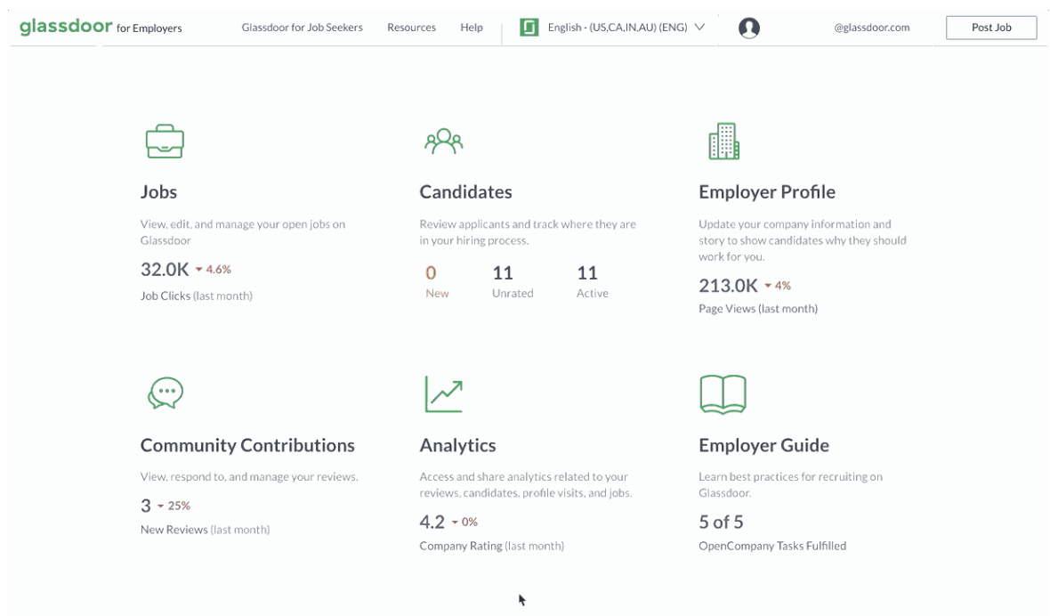Viewport: 1050px width, 616px height.
Task: Click the 0% rating change indicator
Action: click(464, 522)
